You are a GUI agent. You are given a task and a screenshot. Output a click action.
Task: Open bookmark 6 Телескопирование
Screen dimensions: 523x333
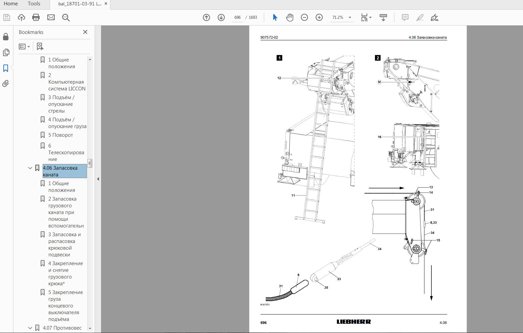click(x=66, y=153)
